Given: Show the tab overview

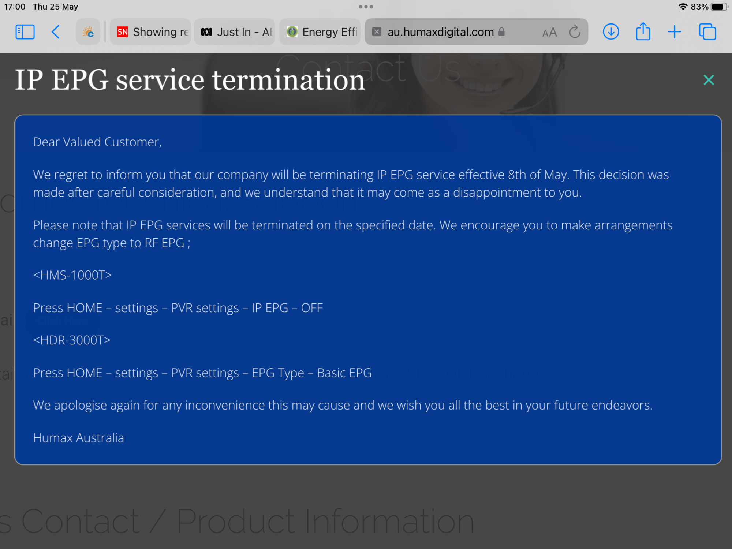Looking at the screenshot, I should (x=707, y=32).
